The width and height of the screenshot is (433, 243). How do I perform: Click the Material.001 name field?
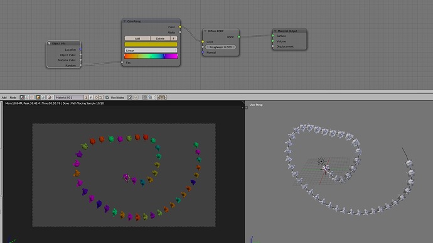pos(69,97)
